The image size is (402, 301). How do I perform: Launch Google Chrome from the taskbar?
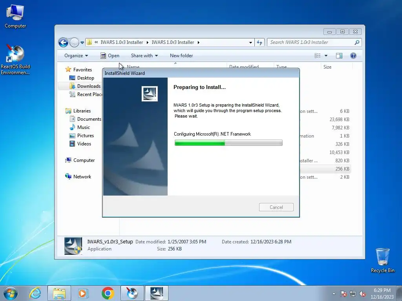pos(108,293)
